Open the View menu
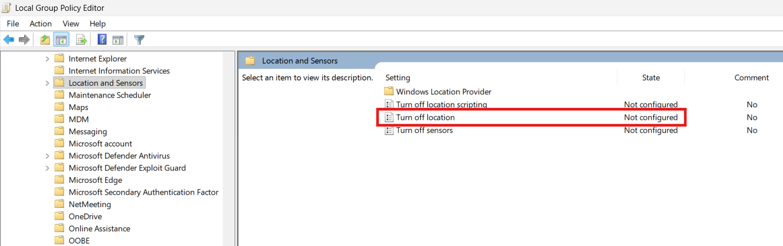This screenshot has width=783, height=246. point(71,24)
